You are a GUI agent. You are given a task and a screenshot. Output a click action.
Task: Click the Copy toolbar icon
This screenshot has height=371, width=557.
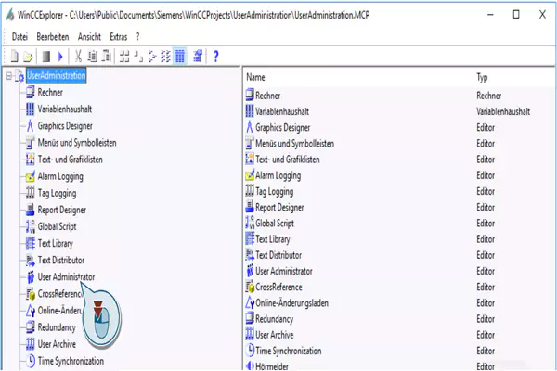pos(92,56)
